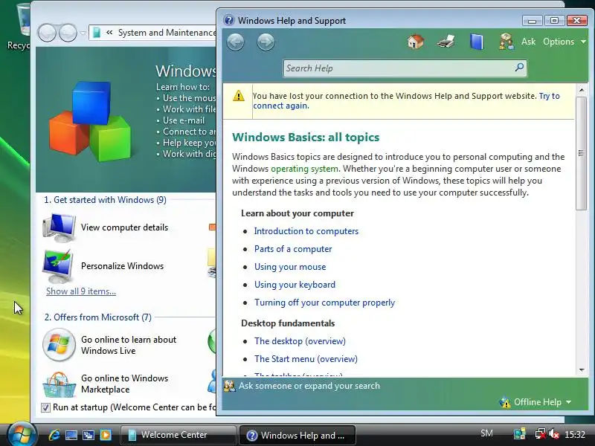Screen dimensions: 595x446
Task: Open Ask someone people icon
Action: pyautogui.click(x=506, y=42)
